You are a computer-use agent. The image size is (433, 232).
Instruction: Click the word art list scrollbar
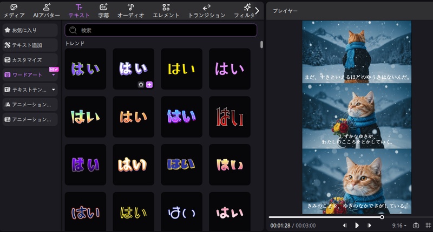click(261, 45)
